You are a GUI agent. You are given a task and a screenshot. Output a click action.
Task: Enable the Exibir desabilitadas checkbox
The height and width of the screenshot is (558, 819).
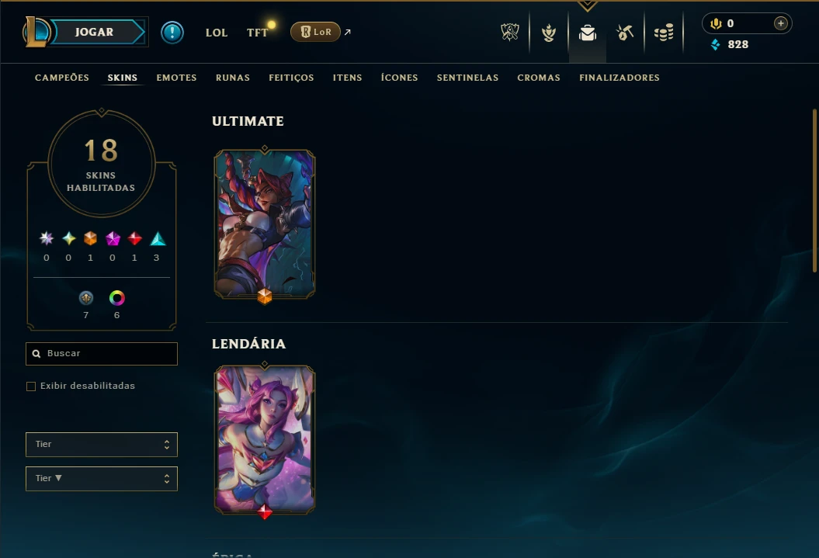pyautogui.click(x=31, y=386)
